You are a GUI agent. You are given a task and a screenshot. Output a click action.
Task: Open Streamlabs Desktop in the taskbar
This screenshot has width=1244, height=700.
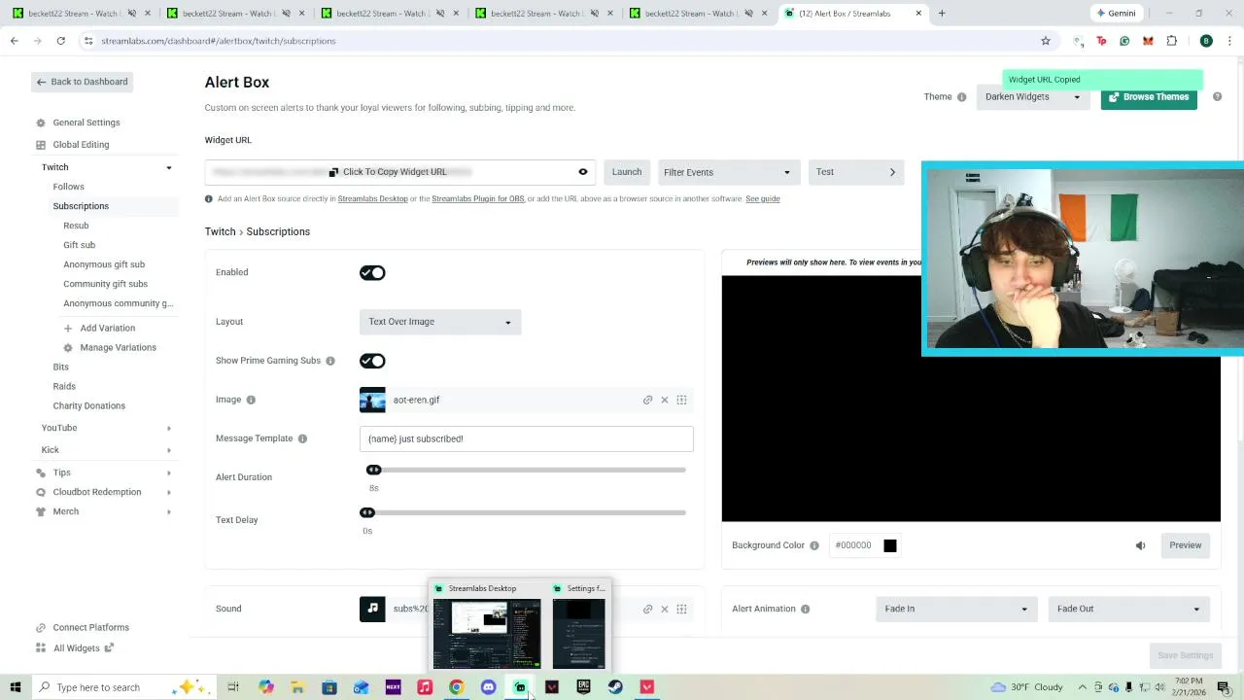click(x=520, y=687)
